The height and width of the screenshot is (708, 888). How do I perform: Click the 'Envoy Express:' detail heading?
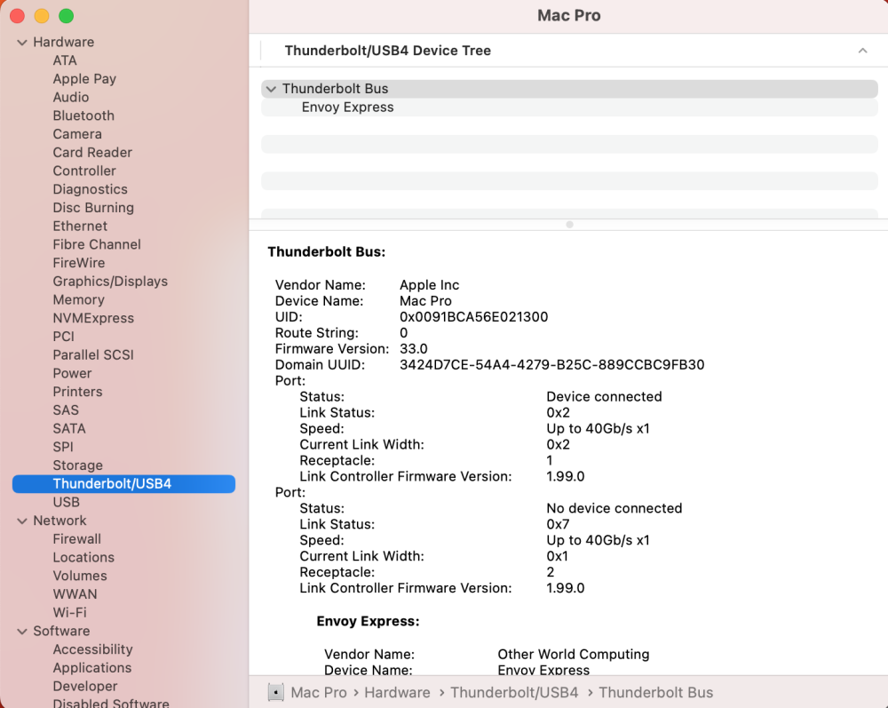(369, 621)
